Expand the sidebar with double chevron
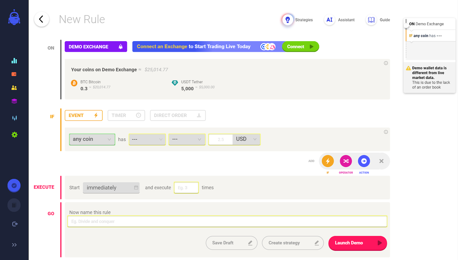Screen dimensions: 458x260 point(14,245)
